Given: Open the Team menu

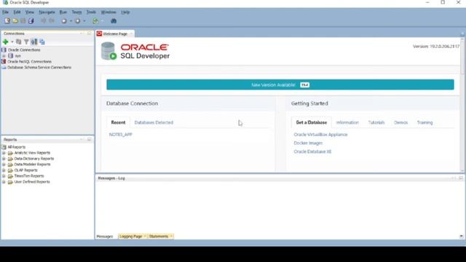Looking at the screenshot, I should [x=76, y=12].
